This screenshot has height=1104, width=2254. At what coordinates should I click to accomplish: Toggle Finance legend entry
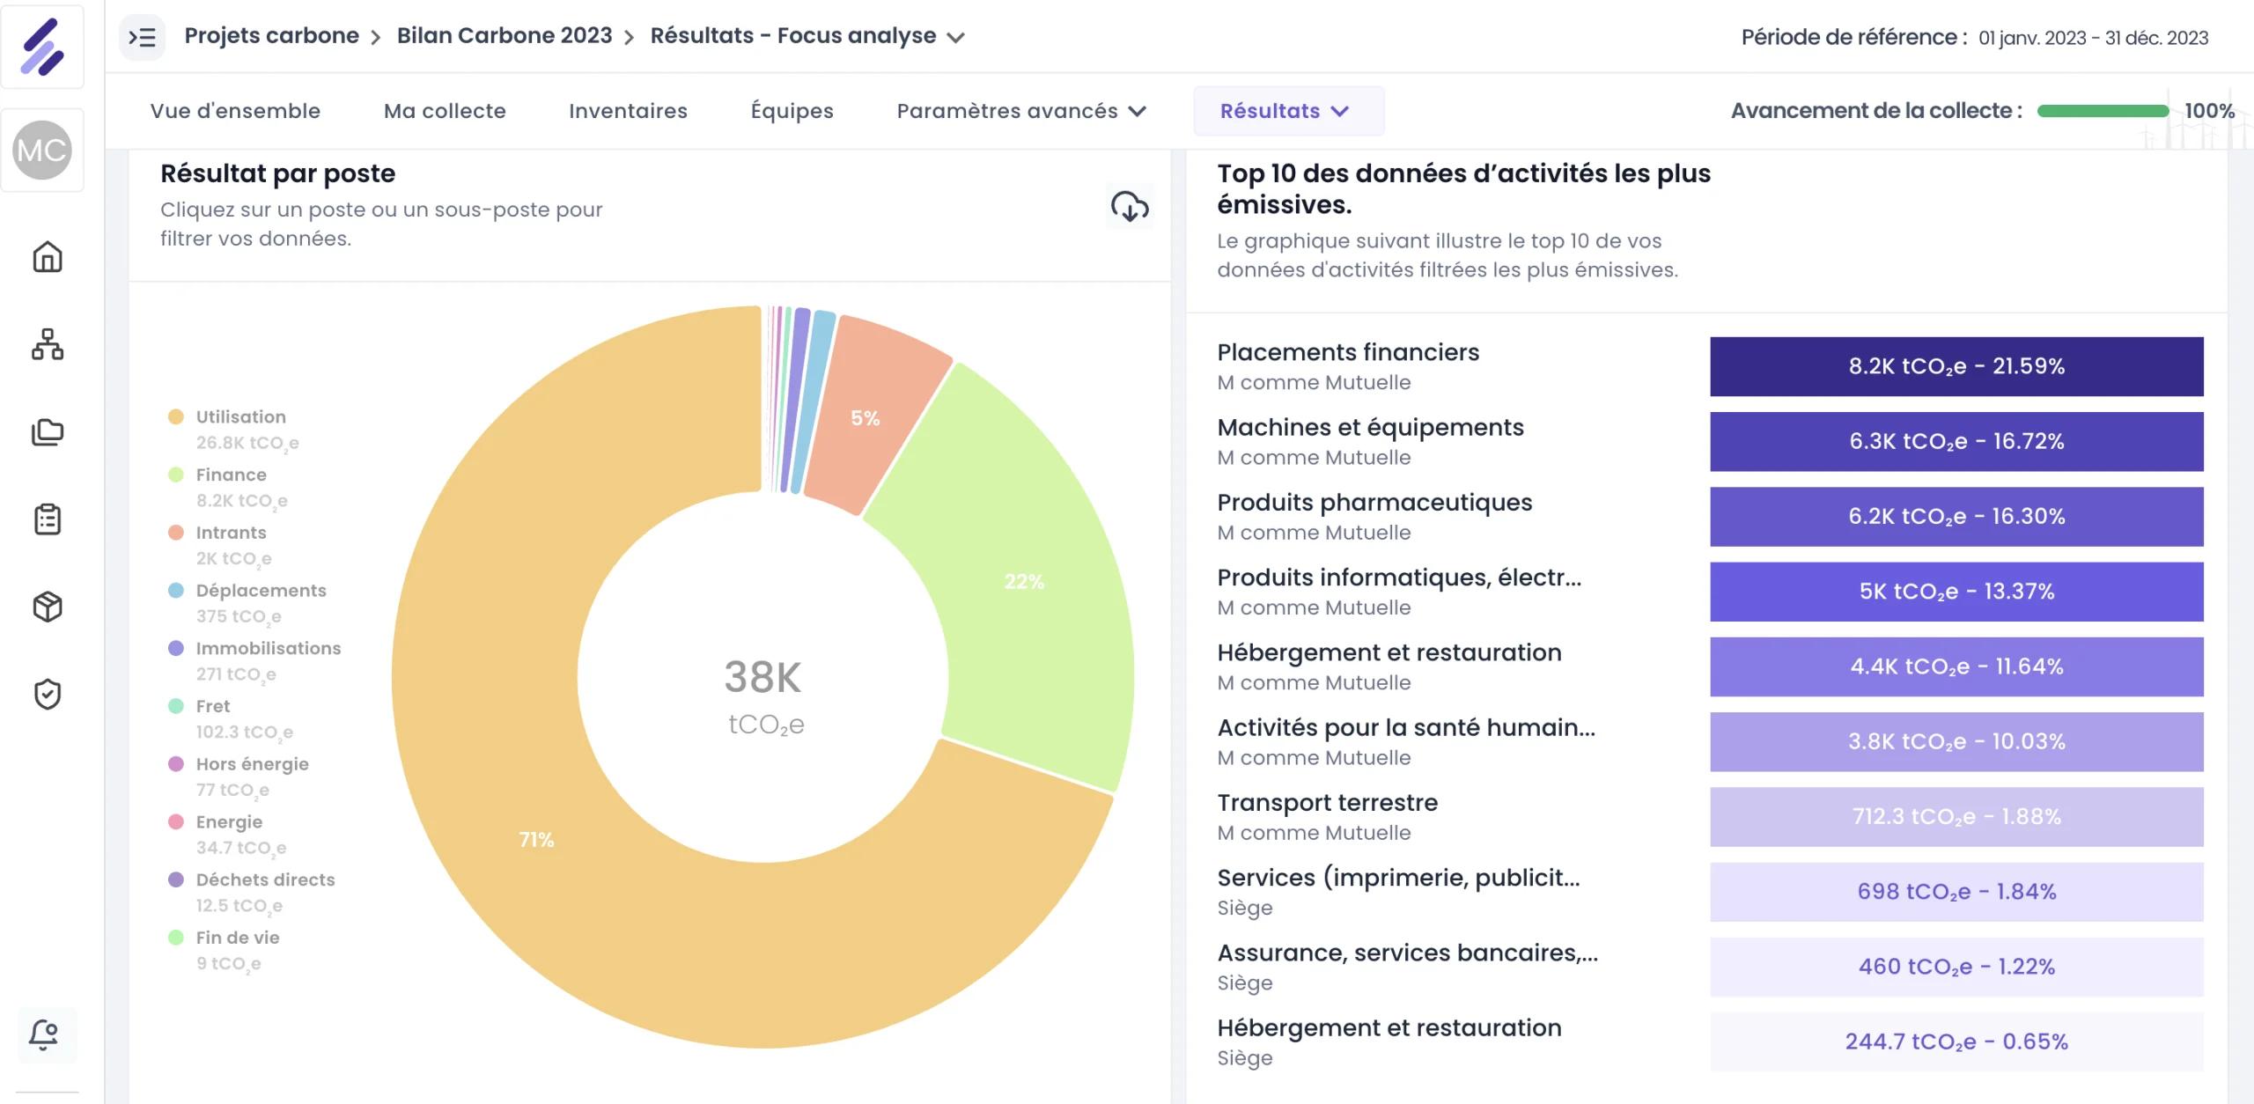pyautogui.click(x=227, y=487)
